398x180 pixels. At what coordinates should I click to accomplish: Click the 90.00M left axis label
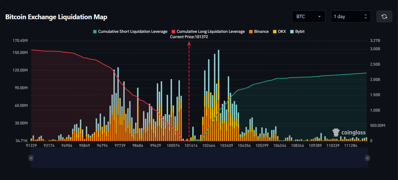(x=21, y=88)
